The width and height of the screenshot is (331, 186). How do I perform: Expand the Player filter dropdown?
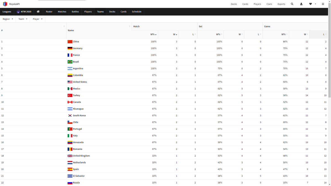click(38, 19)
